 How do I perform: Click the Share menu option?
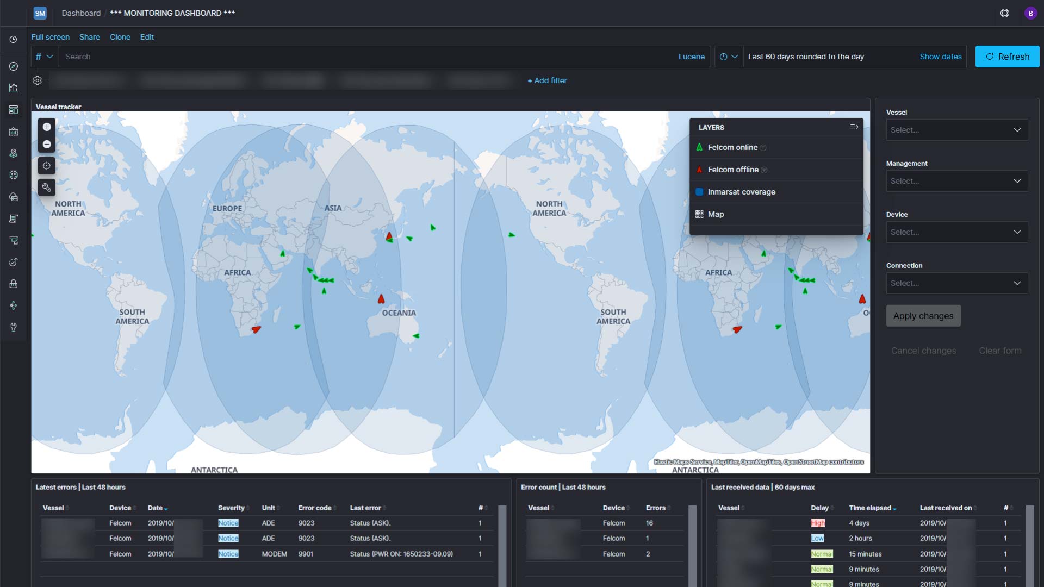point(90,37)
